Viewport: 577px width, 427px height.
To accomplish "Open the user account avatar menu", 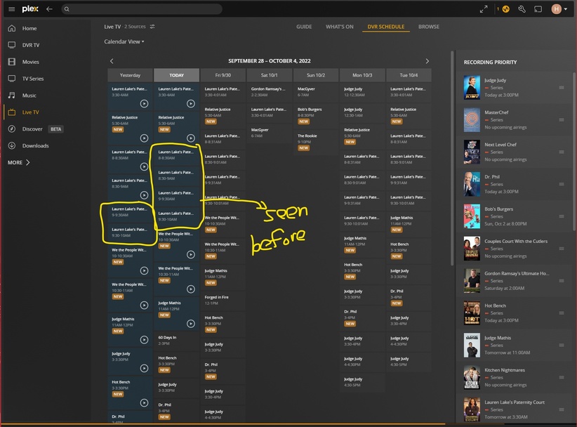I will (559, 9).
